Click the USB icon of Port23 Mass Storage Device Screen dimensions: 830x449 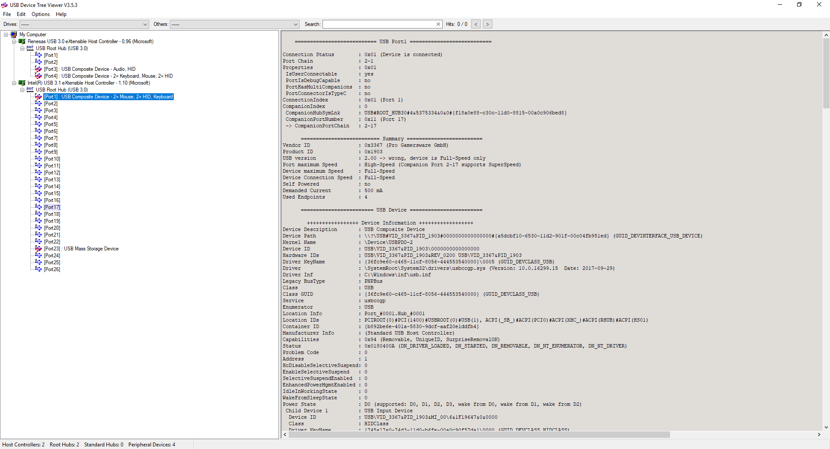coord(38,249)
